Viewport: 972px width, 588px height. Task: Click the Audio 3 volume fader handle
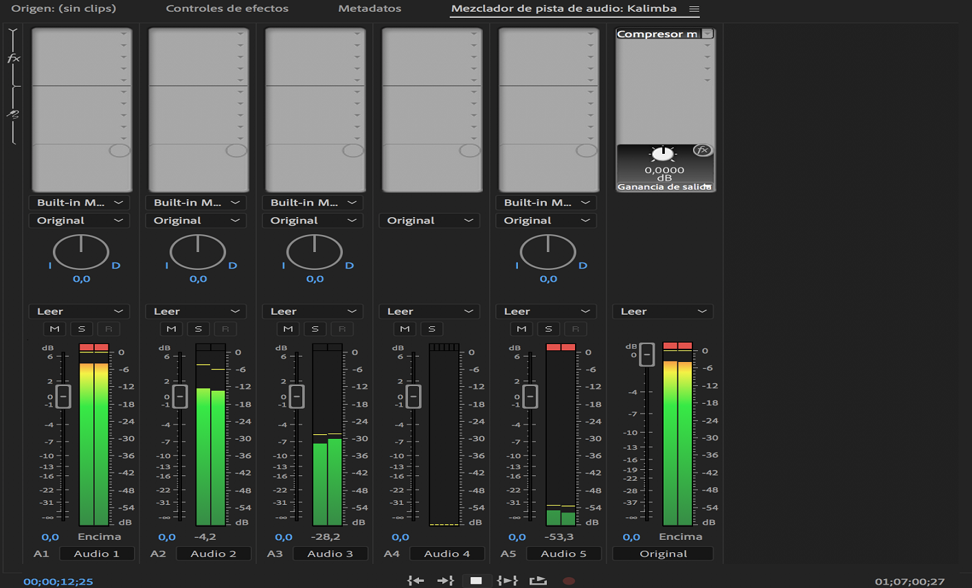(x=297, y=396)
